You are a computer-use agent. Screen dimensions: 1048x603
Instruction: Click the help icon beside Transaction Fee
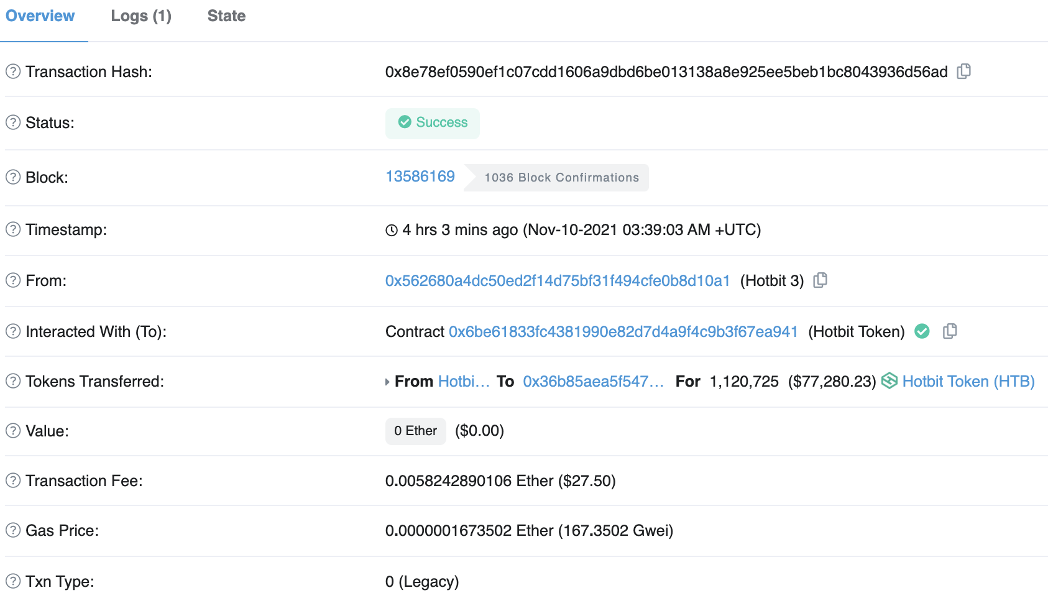pyautogui.click(x=13, y=481)
